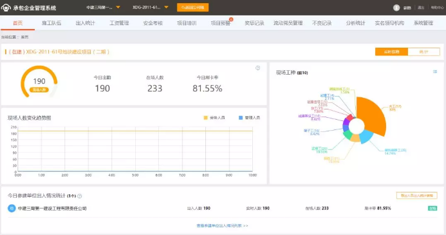Viewport: 446px width, 235px height.
Task: Open the 帮助中心 help center link
Action: point(437,8)
